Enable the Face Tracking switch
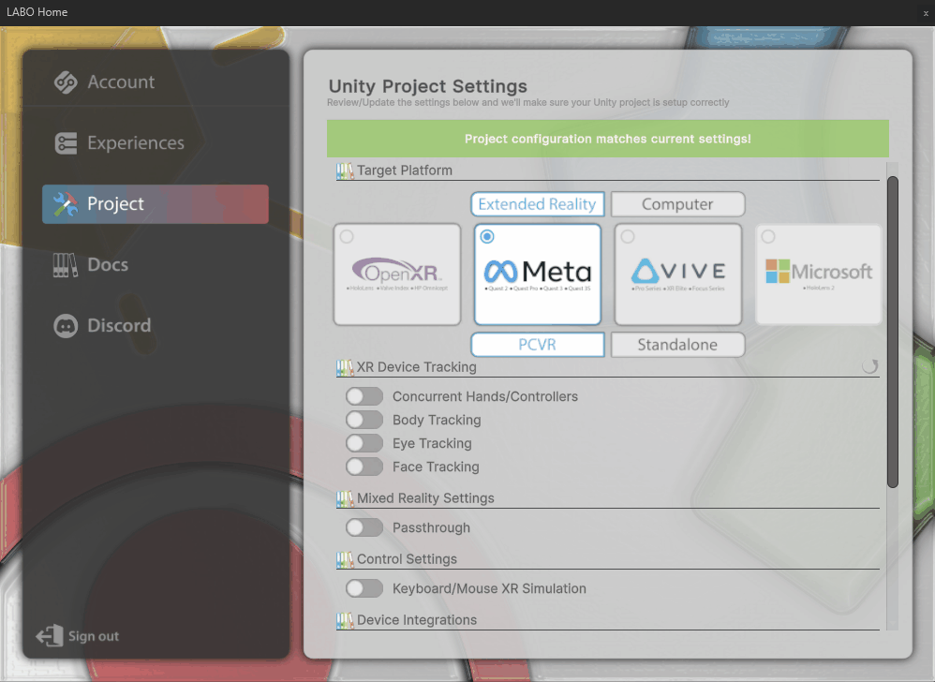 pyautogui.click(x=364, y=467)
